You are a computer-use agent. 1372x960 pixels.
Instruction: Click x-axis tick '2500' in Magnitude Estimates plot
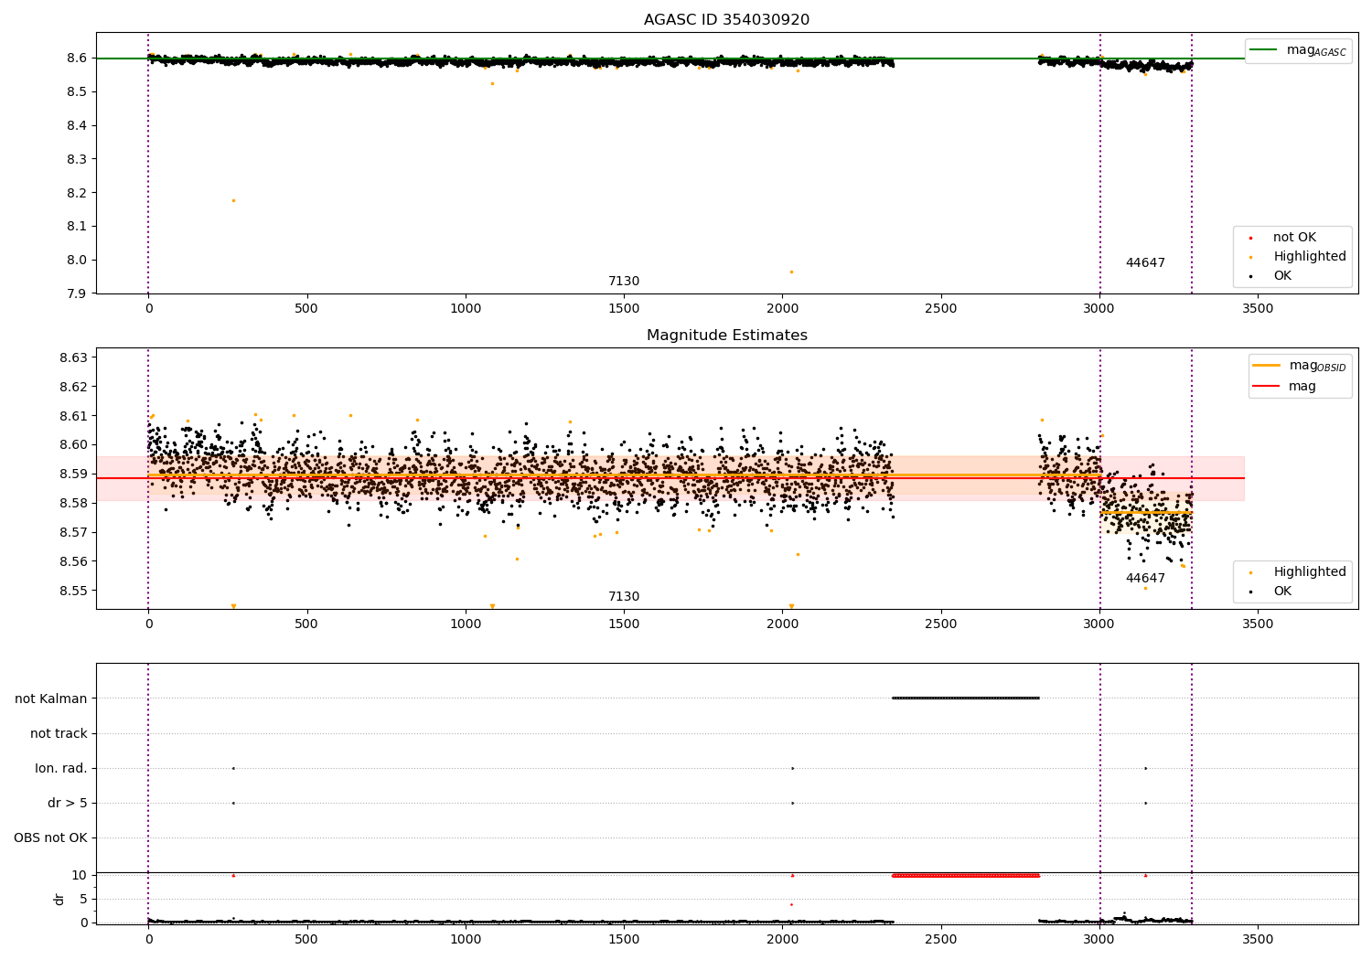tap(940, 624)
